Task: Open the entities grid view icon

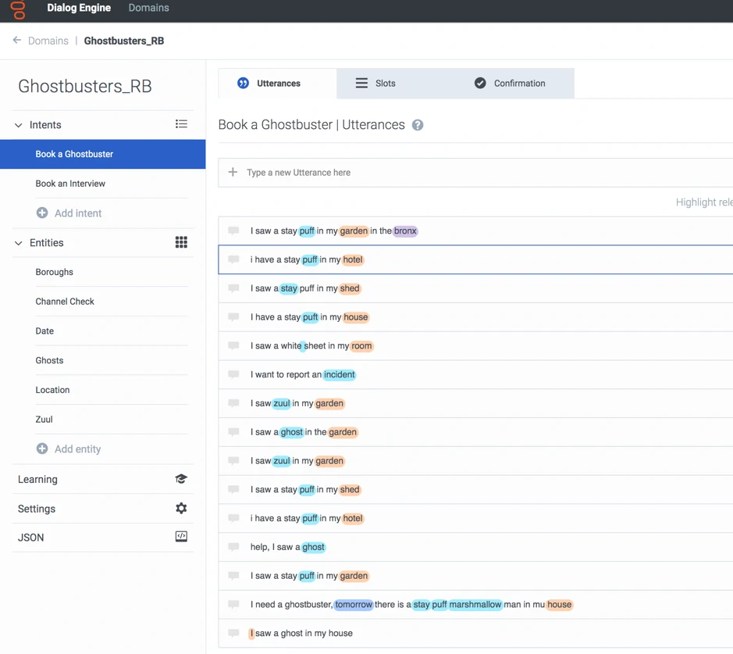Action: pyautogui.click(x=181, y=242)
